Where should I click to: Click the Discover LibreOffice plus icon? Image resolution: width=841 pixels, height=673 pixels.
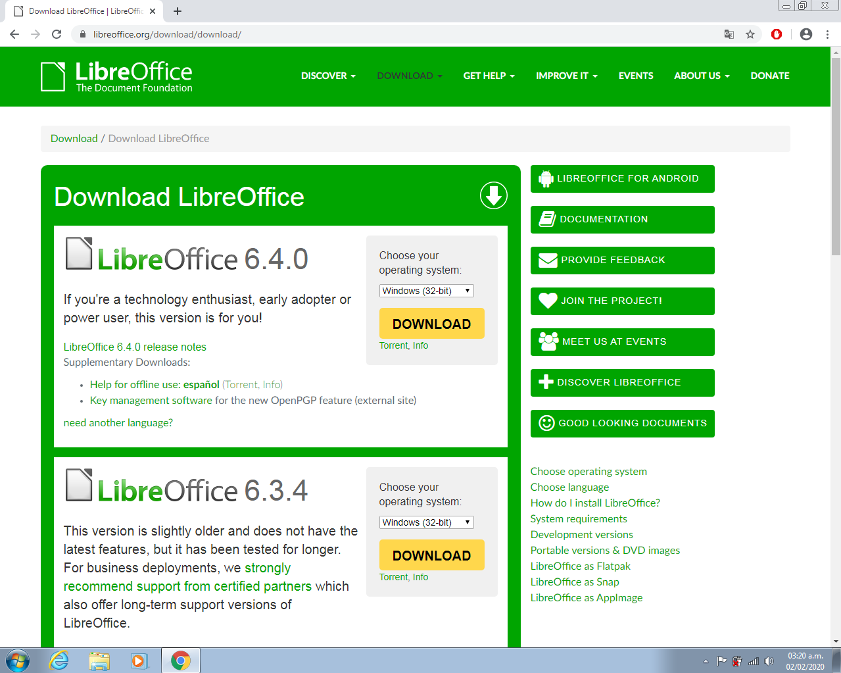click(546, 382)
